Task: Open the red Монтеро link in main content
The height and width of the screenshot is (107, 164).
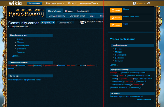Action: 12,65
